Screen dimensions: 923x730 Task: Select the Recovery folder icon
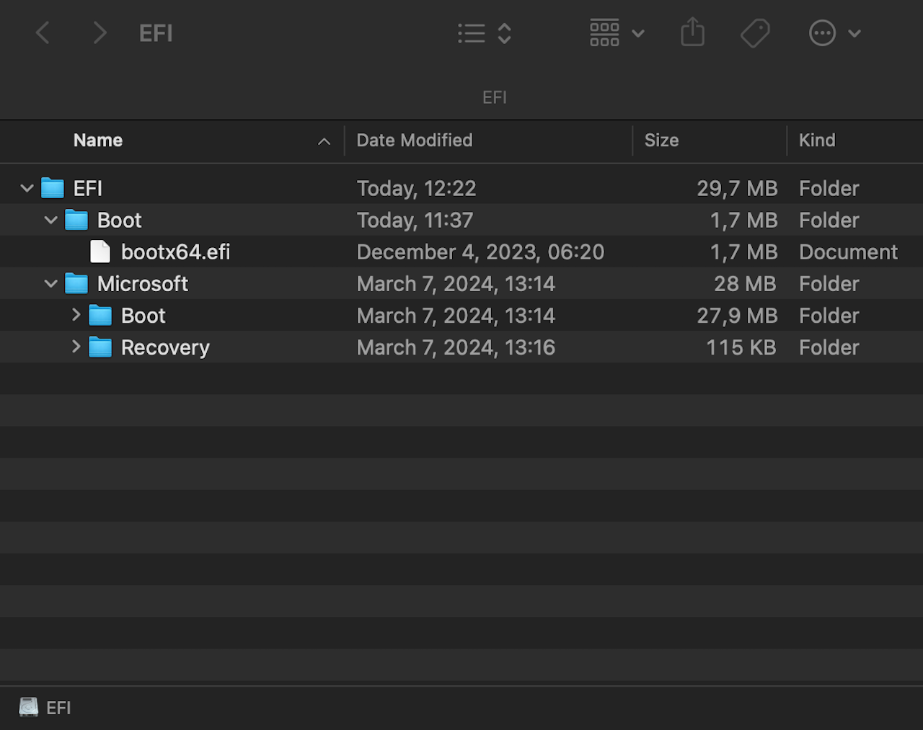100,347
